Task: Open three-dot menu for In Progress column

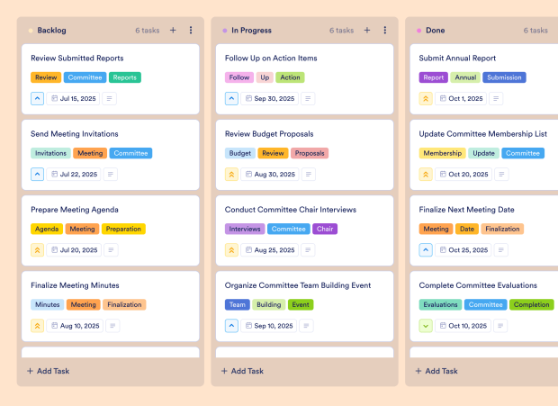Action: 385,31
